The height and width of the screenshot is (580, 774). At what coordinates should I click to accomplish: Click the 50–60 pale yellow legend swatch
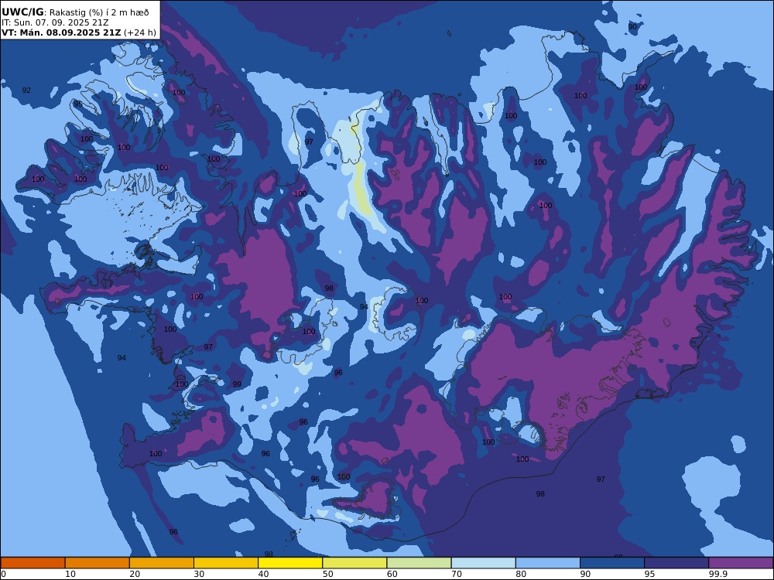pos(354,563)
